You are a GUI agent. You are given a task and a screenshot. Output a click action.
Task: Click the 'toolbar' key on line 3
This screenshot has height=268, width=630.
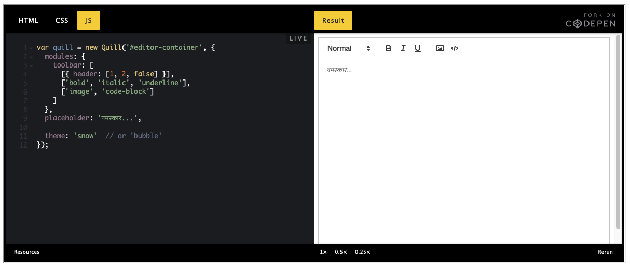tap(67, 65)
